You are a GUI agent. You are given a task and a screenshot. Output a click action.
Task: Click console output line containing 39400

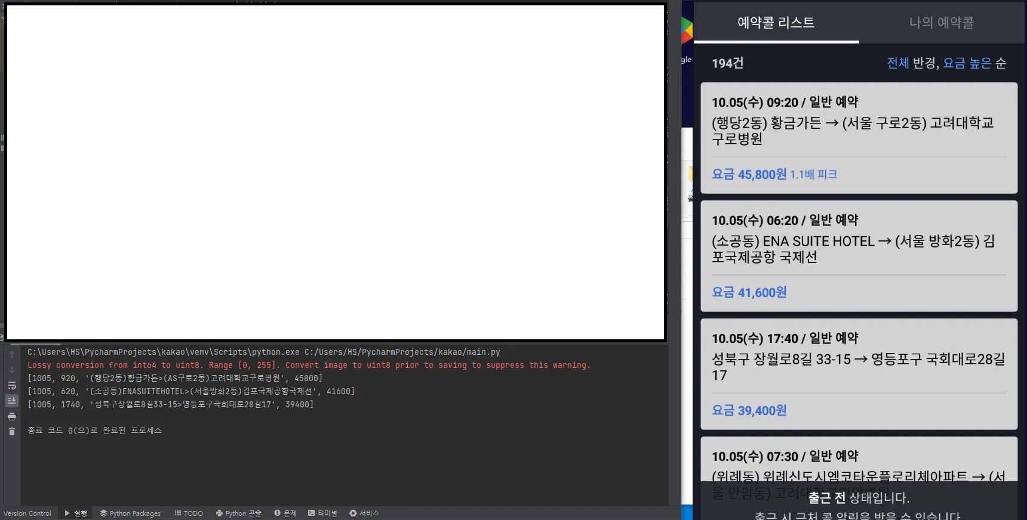[170, 405]
